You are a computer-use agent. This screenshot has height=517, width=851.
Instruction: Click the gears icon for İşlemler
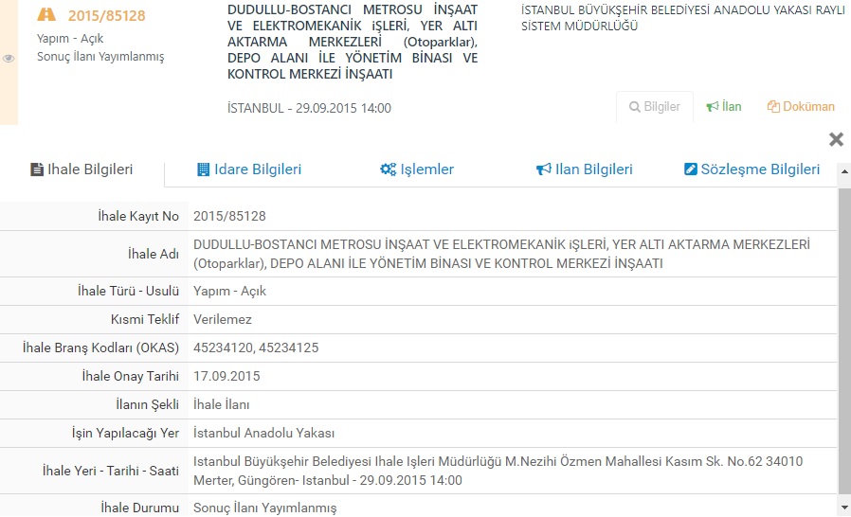click(388, 169)
